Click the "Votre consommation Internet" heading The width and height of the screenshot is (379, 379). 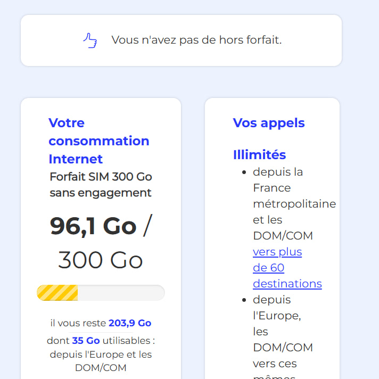click(98, 141)
